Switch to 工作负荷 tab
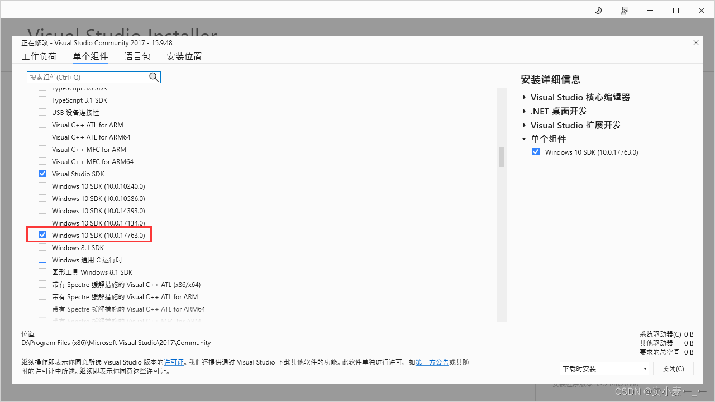 [39, 56]
